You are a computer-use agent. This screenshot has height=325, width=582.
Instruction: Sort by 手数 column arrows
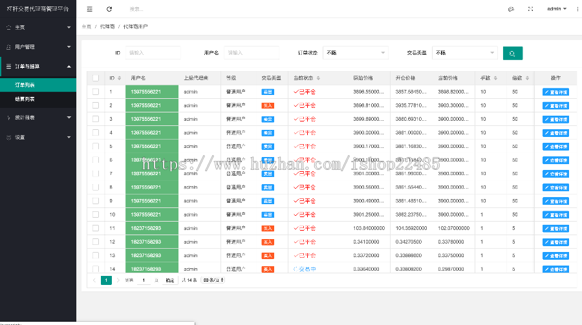click(x=495, y=78)
